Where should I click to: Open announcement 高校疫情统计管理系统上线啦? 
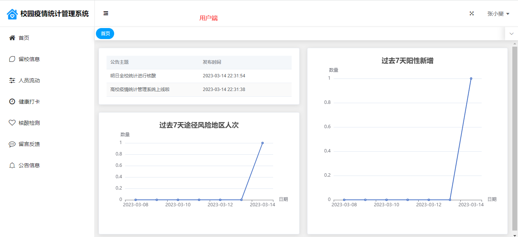(x=140, y=89)
